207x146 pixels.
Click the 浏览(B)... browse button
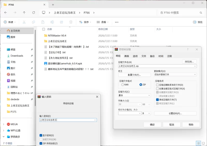click(189, 62)
